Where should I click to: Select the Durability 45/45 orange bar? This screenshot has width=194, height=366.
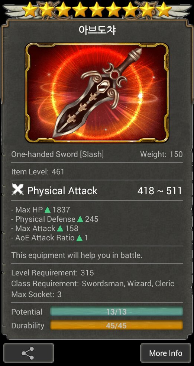tap(116, 325)
